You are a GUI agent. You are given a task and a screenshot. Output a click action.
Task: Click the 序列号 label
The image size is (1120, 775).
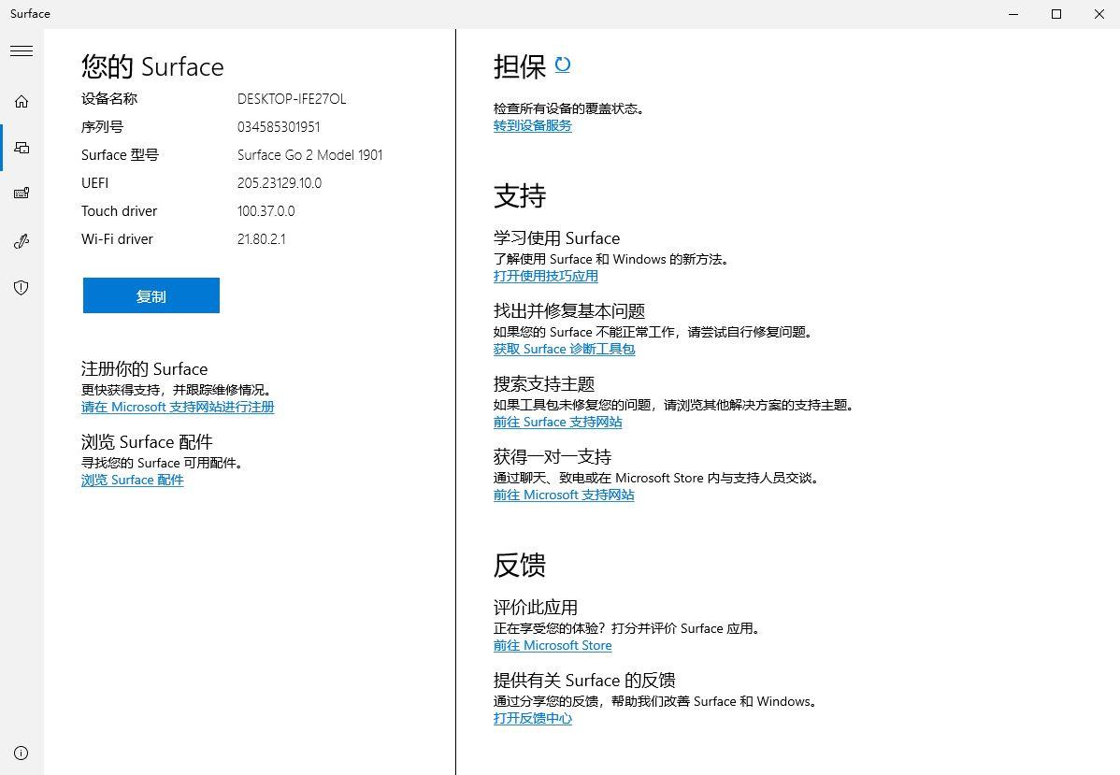tap(102, 127)
